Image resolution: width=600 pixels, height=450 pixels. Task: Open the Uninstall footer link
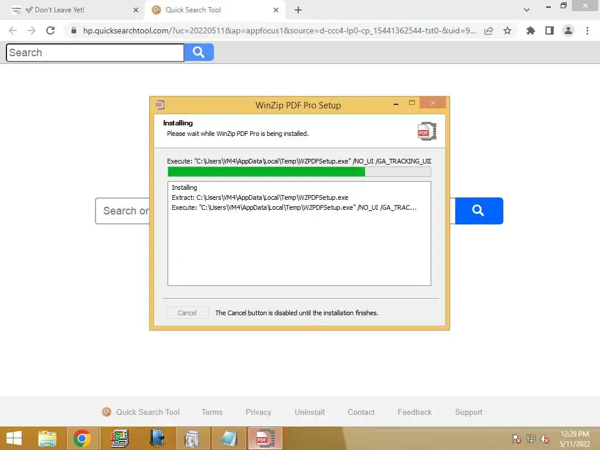pos(309,412)
